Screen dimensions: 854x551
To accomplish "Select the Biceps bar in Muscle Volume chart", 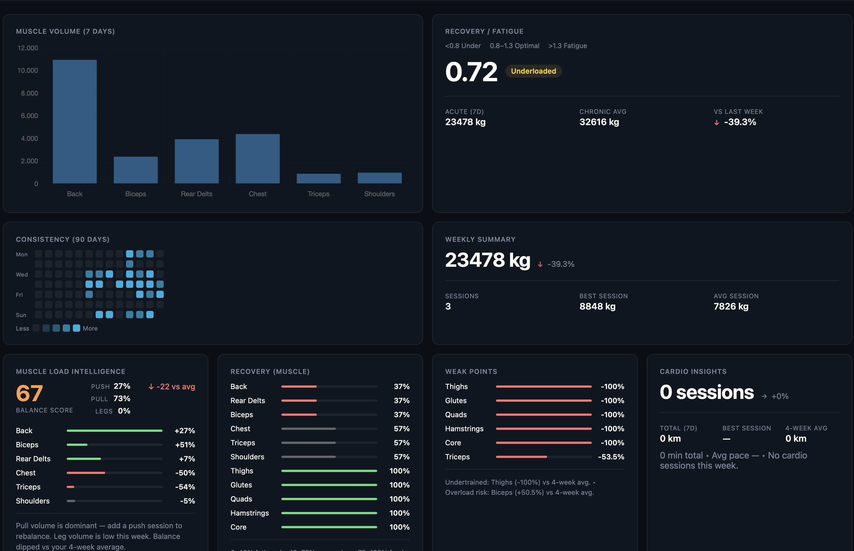I will coord(136,170).
